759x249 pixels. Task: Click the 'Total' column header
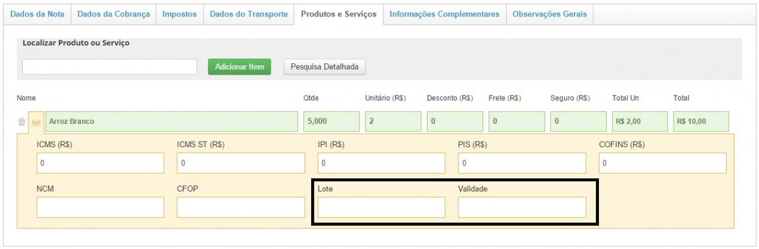coord(681,98)
